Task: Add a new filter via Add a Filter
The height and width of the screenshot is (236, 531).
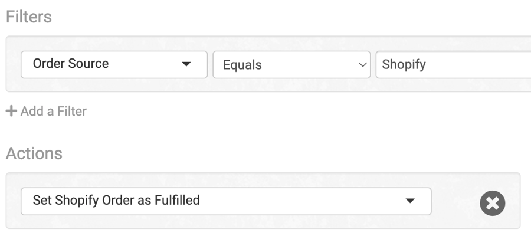Action: coord(47,111)
